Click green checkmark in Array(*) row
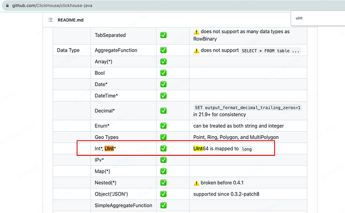 pyautogui.click(x=163, y=62)
